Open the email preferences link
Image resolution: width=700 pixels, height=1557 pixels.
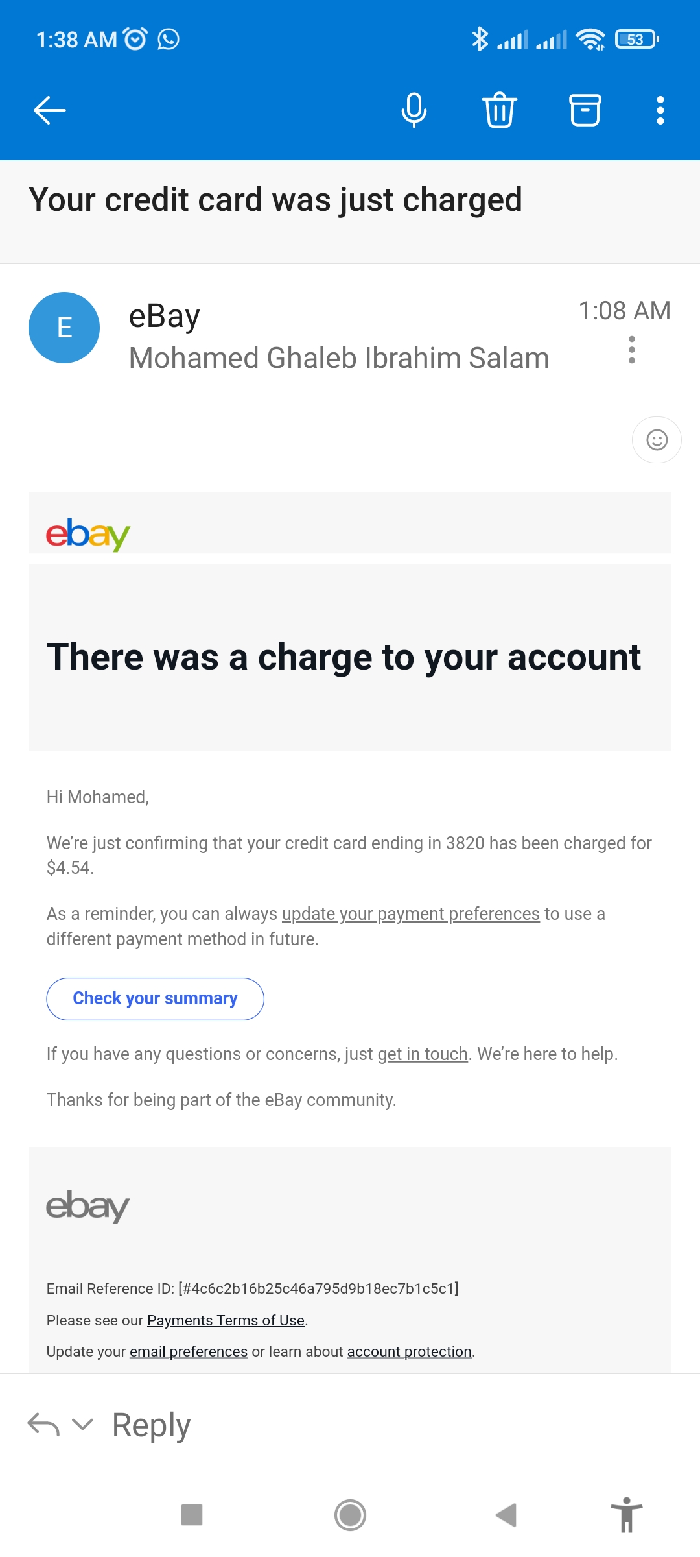(188, 1351)
